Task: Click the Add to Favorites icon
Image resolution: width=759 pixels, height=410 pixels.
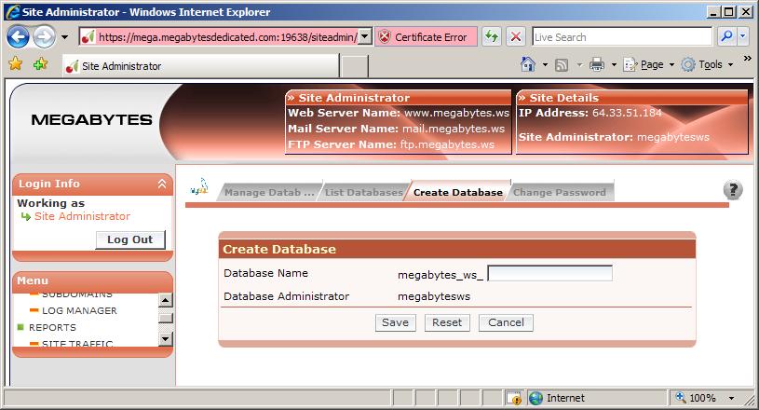Action: (40, 64)
